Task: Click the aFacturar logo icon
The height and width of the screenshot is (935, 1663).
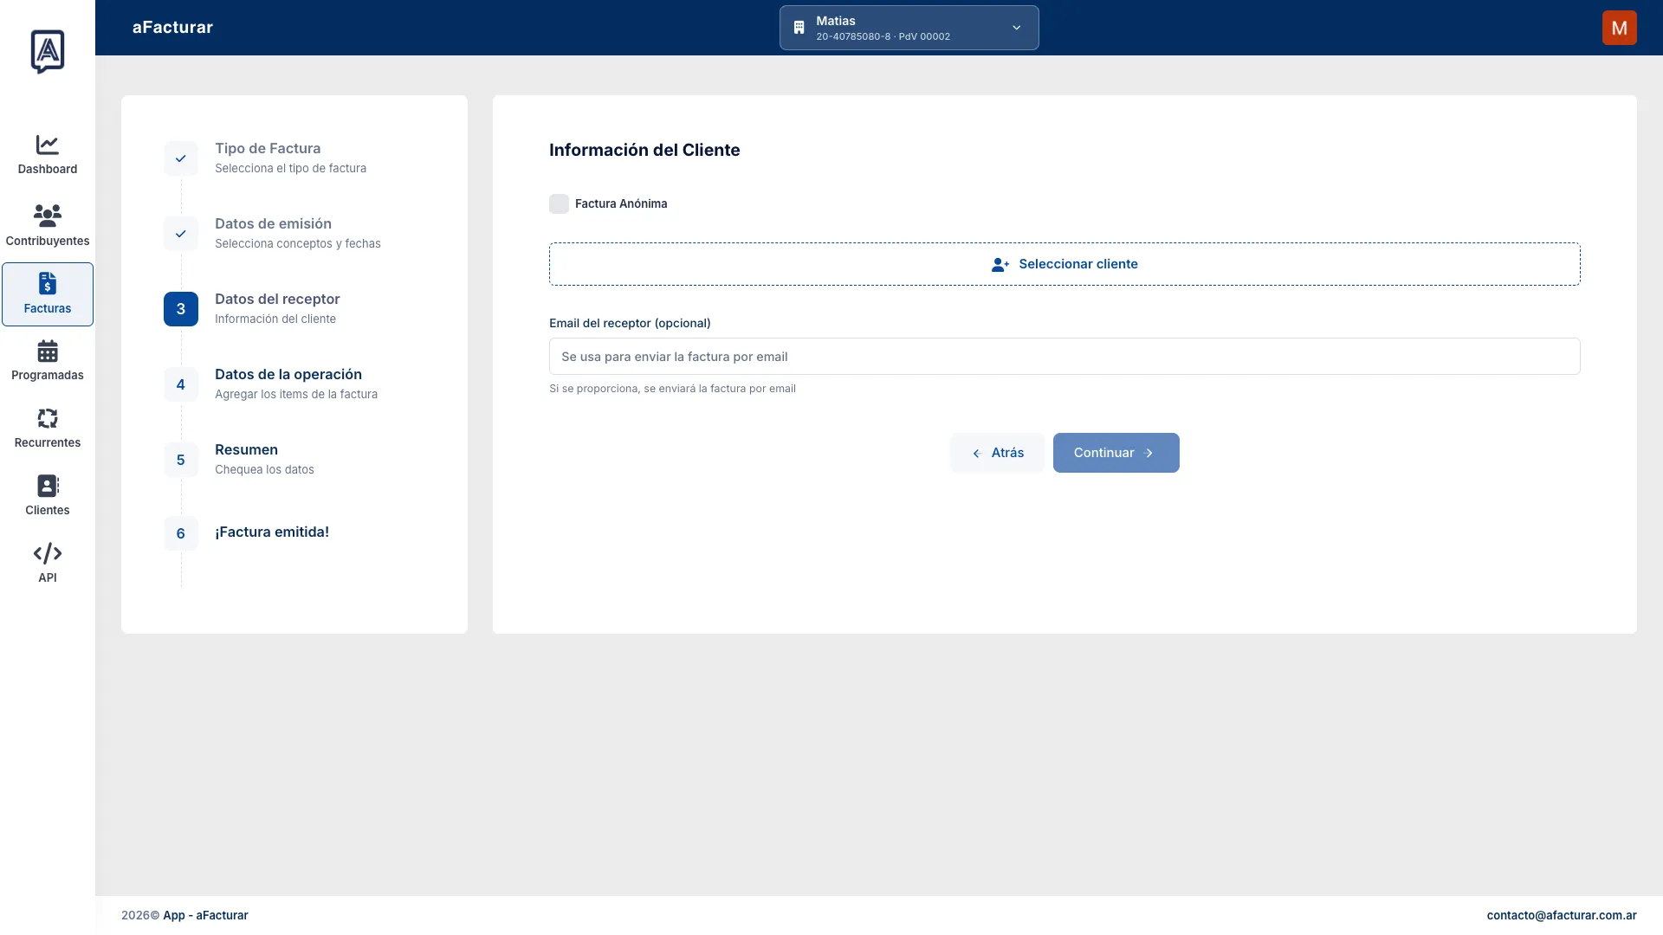Action: (48, 51)
